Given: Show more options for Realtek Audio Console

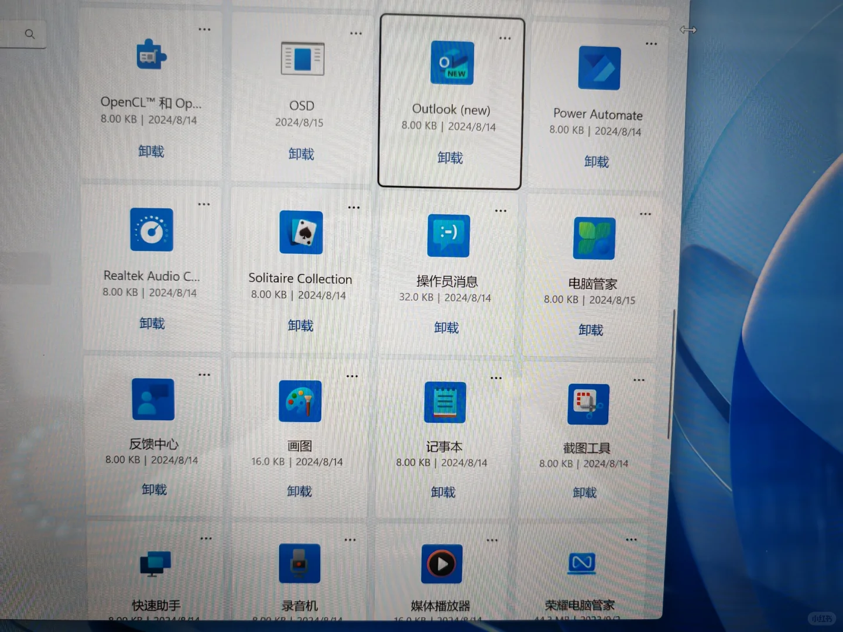Looking at the screenshot, I should tap(204, 204).
